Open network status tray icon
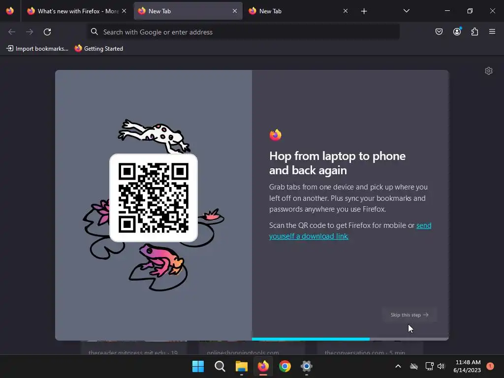Image resolution: width=504 pixels, height=378 pixels. tap(429, 366)
